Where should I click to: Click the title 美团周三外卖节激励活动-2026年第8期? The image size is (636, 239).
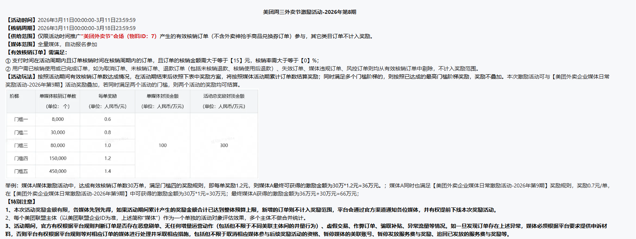pyautogui.click(x=309, y=12)
